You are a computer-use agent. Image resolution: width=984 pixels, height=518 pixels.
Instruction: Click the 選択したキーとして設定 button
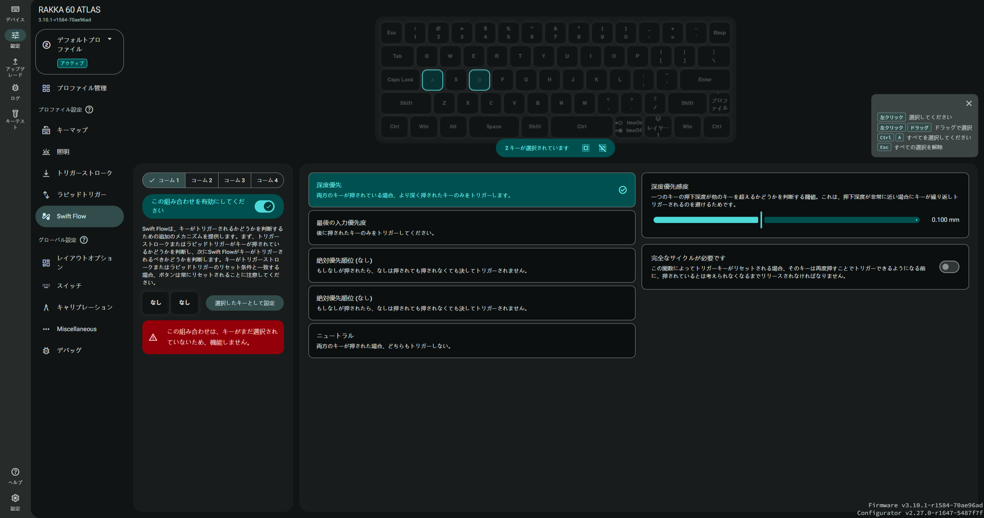tap(245, 303)
